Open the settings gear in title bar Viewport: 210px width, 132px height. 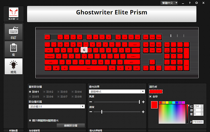tap(197, 3)
